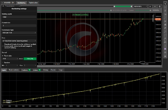The width and height of the screenshot is (168, 110).
Task: Select the purple color swatch in drawing toolbar
Action: [165, 49]
